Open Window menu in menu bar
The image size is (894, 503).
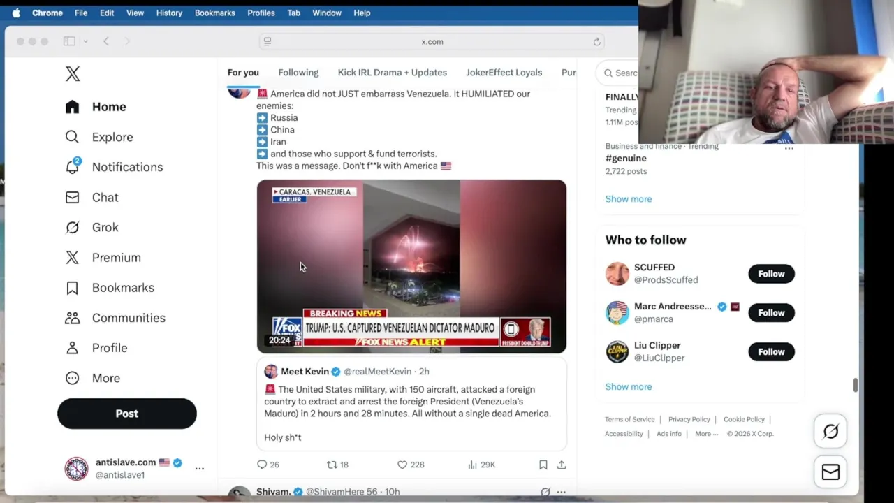pyautogui.click(x=326, y=13)
